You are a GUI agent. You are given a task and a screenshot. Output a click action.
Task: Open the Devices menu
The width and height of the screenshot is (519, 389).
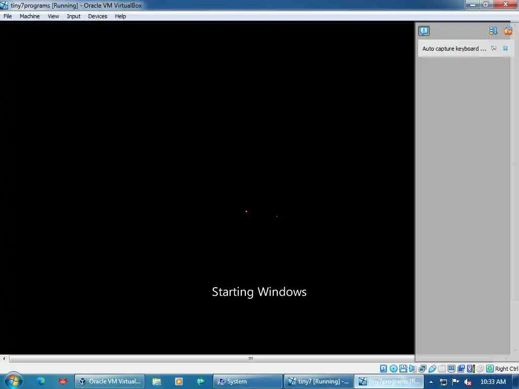tap(98, 16)
